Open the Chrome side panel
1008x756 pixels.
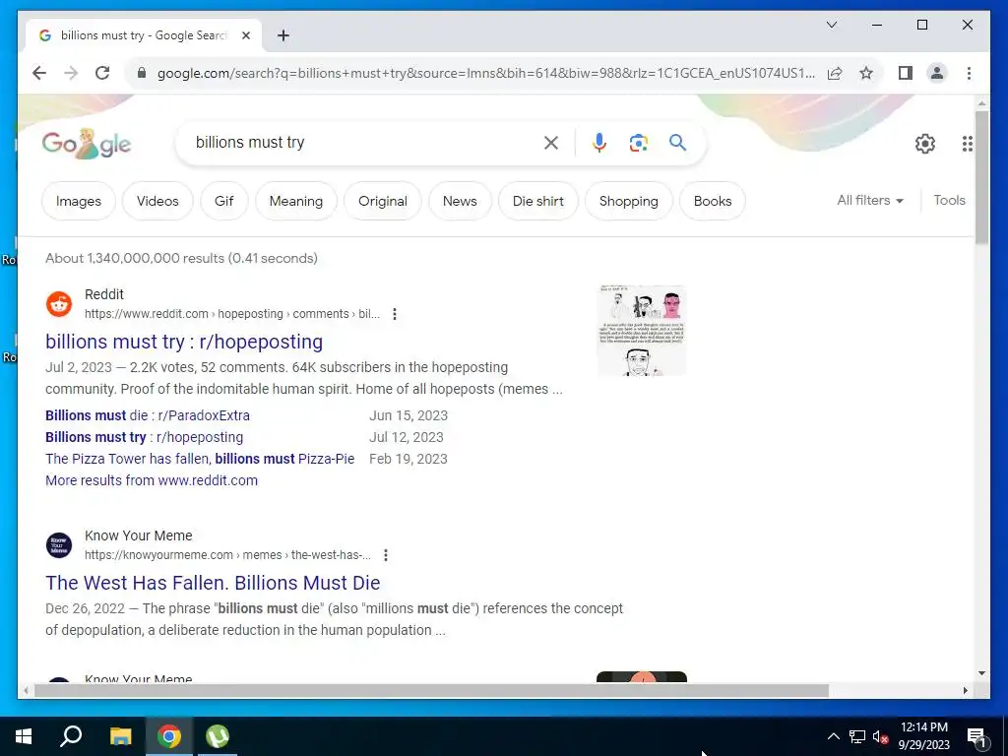coord(906,73)
